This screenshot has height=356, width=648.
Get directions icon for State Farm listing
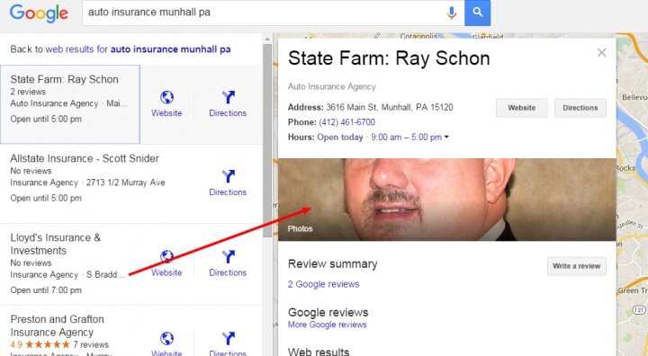pos(228,97)
